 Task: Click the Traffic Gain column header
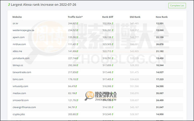(x=75, y=17)
